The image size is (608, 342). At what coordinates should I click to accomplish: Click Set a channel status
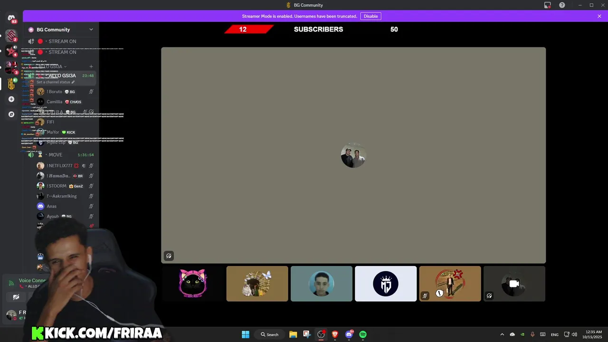point(56,82)
